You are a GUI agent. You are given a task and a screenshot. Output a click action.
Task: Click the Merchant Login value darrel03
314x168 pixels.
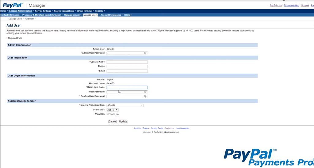coord(110,83)
